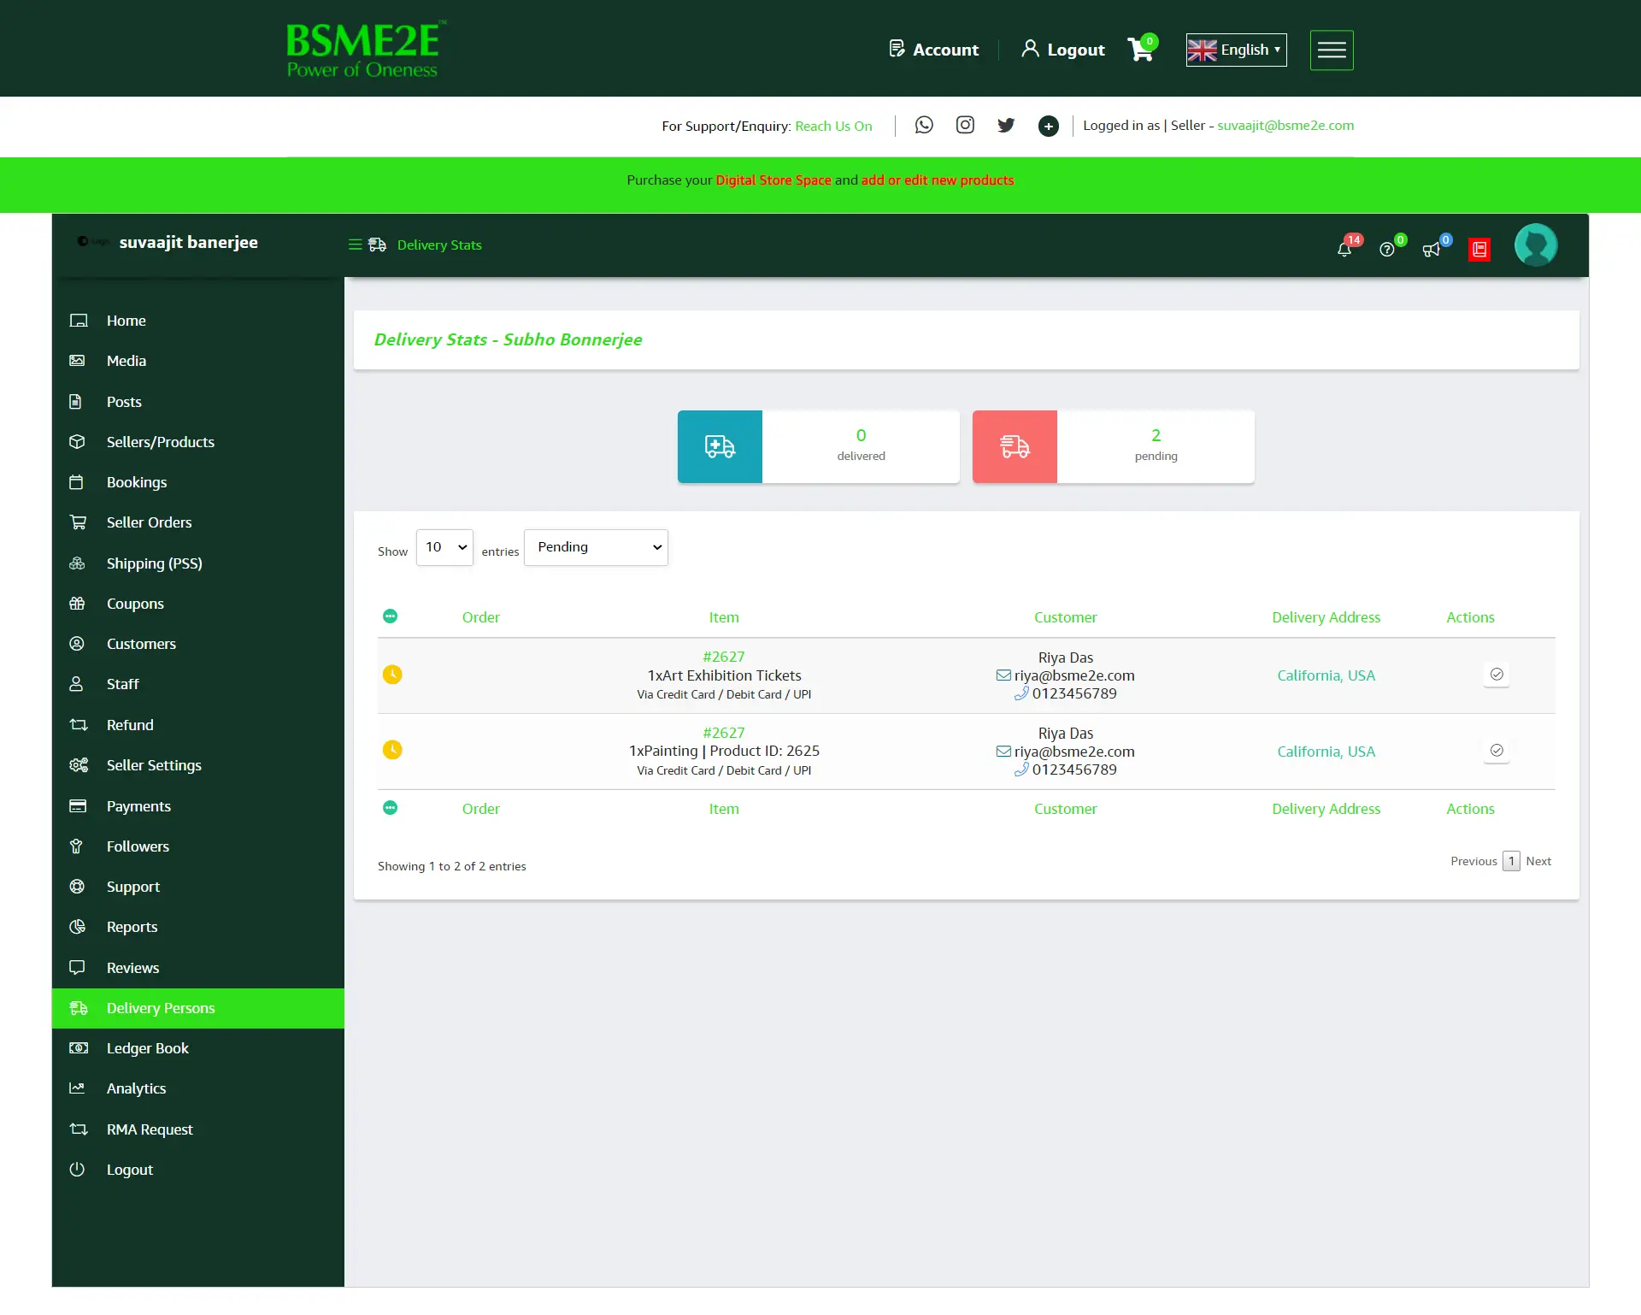Image resolution: width=1641 pixels, height=1315 pixels.
Task: Open Twitter support icon
Action: click(1006, 126)
